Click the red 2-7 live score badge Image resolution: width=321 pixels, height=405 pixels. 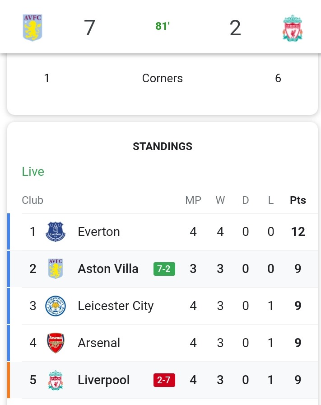point(164,380)
